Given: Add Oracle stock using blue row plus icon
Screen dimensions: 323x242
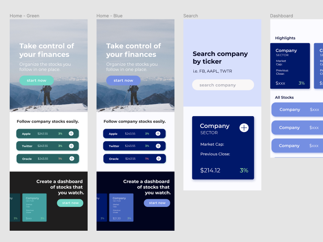Looking at the screenshot, I should click(x=158, y=159).
